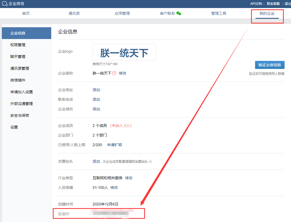The height and width of the screenshot is (222, 291).
Task: Open the 客户联系 tab
Action: (x=167, y=13)
